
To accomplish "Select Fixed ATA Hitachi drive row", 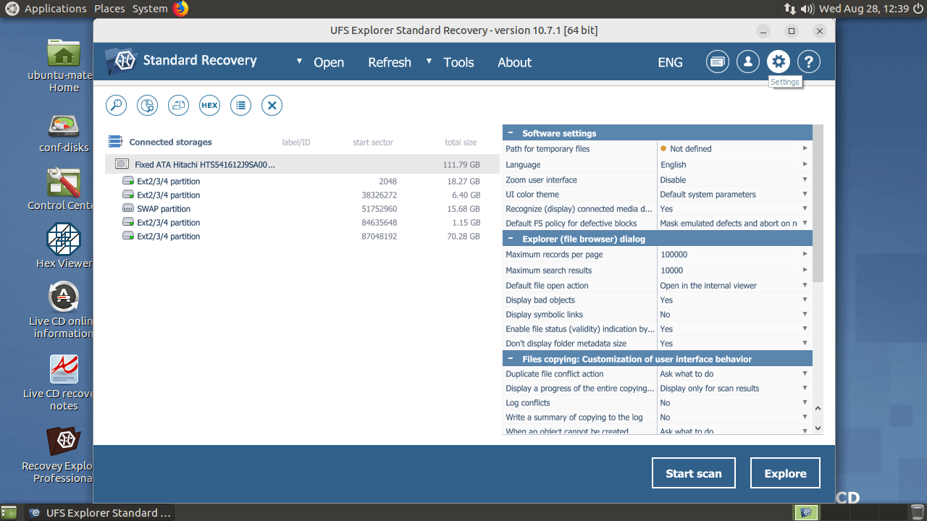I will click(302, 164).
